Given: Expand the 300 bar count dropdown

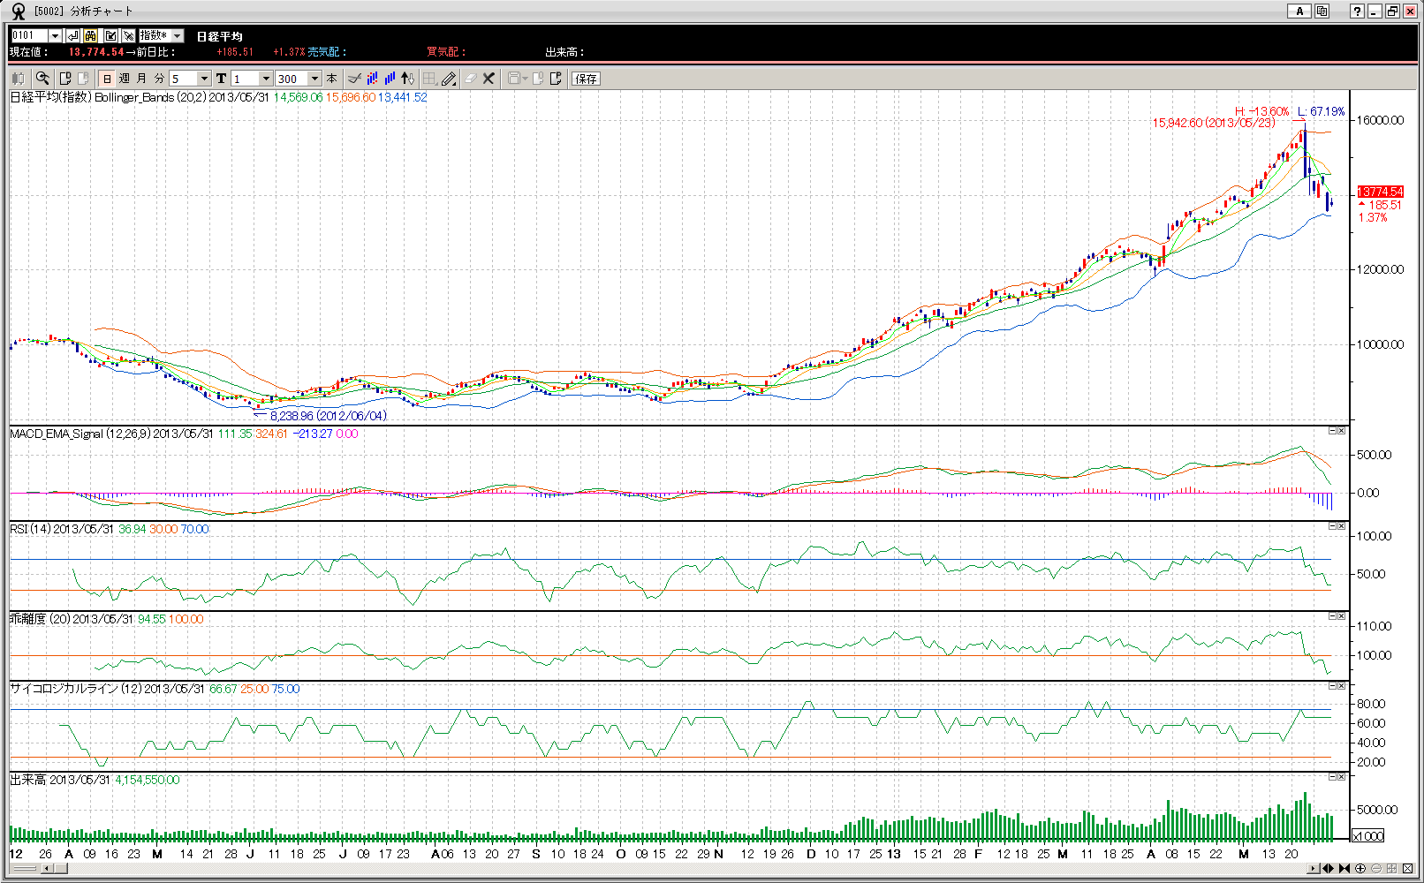Looking at the screenshot, I should [x=314, y=79].
